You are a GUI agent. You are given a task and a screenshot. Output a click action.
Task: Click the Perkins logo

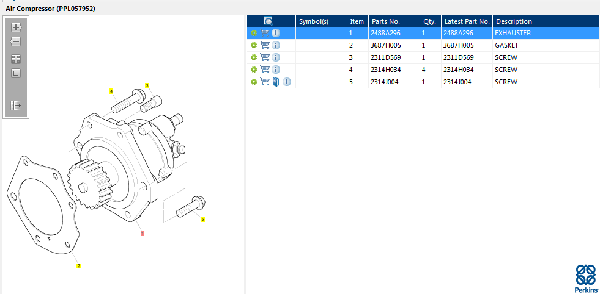pyautogui.click(x=586, y=279)
